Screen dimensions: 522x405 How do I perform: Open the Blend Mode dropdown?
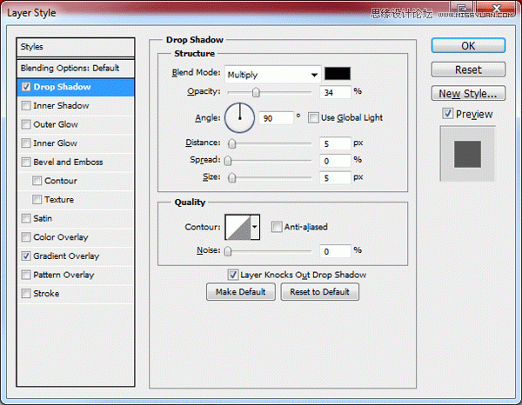[272, 75]
